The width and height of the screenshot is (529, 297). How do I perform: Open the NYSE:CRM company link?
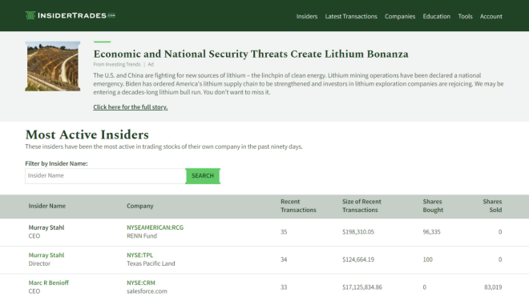(141, 283)
